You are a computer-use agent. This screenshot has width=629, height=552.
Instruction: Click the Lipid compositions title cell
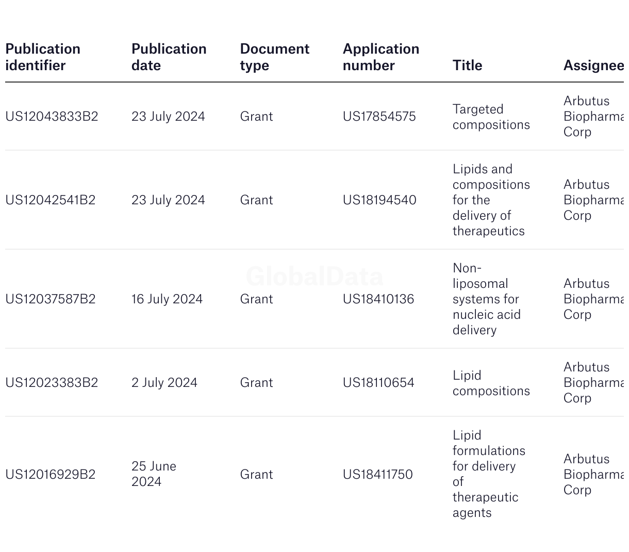pos(491,383)
